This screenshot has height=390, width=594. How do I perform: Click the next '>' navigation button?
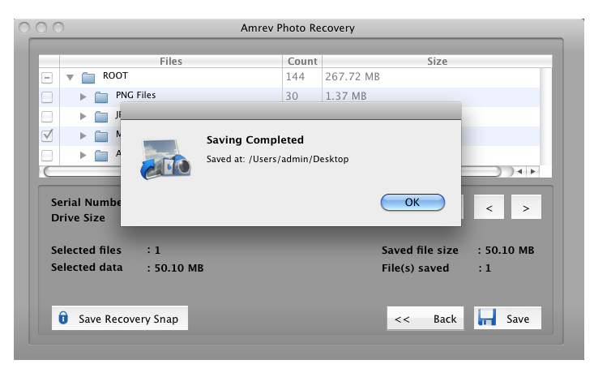click(526, 207)
